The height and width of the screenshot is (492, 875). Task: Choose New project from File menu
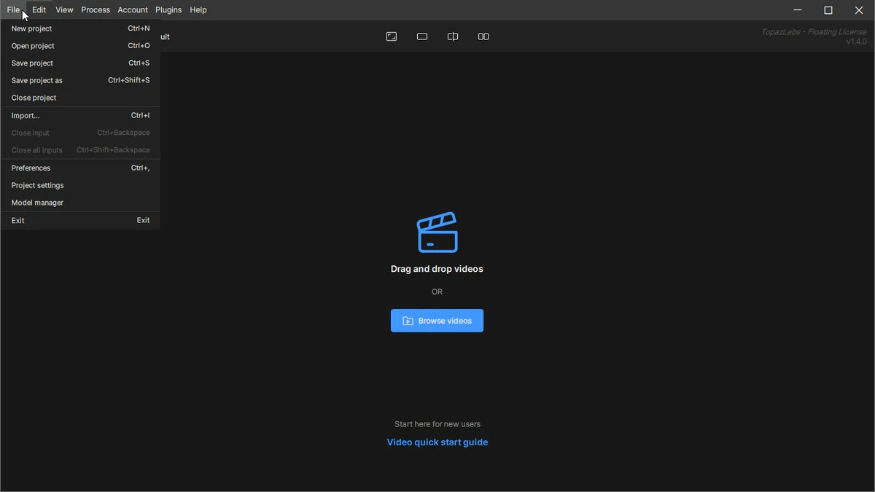coord(80,28)
